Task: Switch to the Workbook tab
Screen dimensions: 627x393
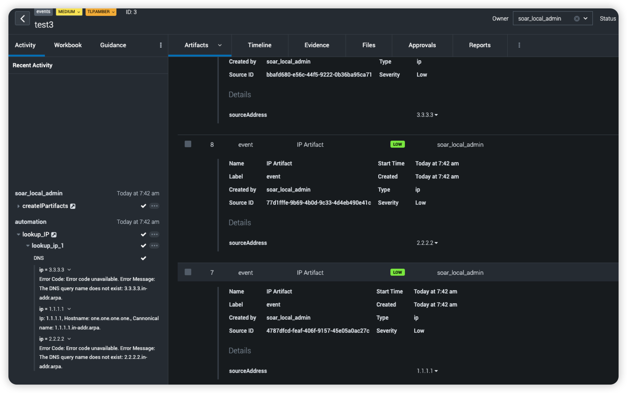Action: click(68, 45)
